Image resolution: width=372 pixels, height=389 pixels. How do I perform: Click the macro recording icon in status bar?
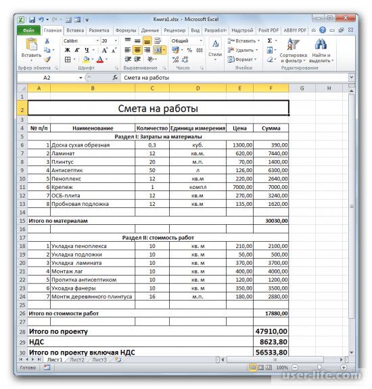click(47, 367)
